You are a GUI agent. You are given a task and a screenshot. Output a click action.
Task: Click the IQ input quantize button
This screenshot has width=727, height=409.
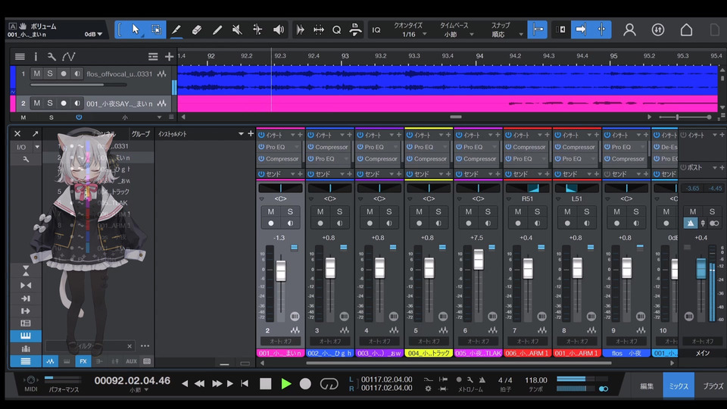376,30
